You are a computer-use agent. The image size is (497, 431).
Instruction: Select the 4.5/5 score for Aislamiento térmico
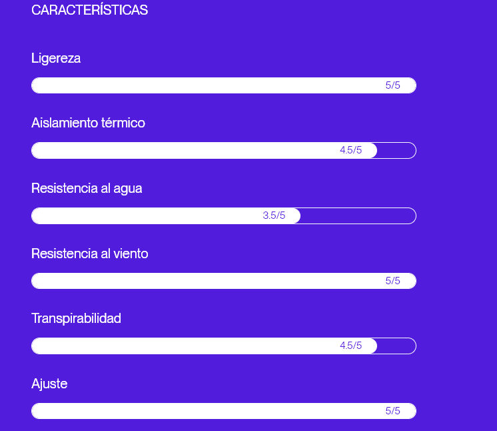[x=350, y=150]
